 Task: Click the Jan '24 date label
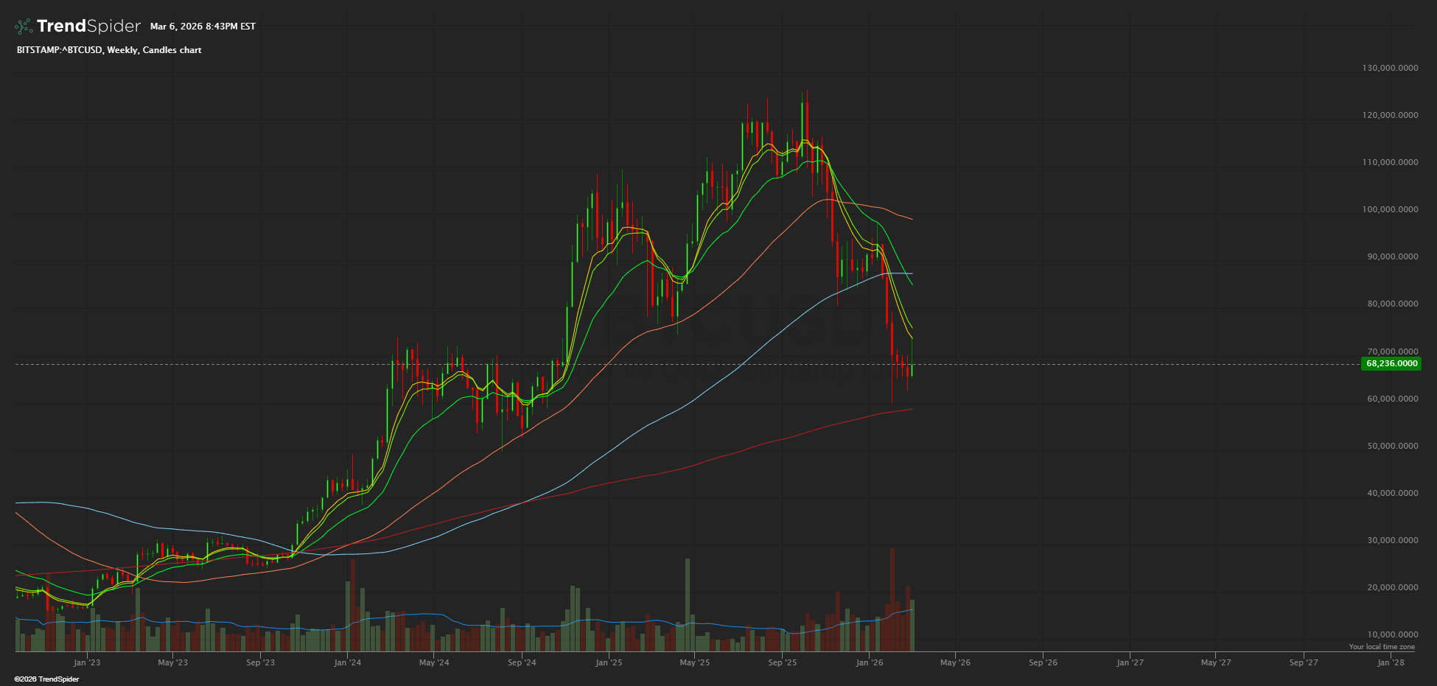(347, 662)
